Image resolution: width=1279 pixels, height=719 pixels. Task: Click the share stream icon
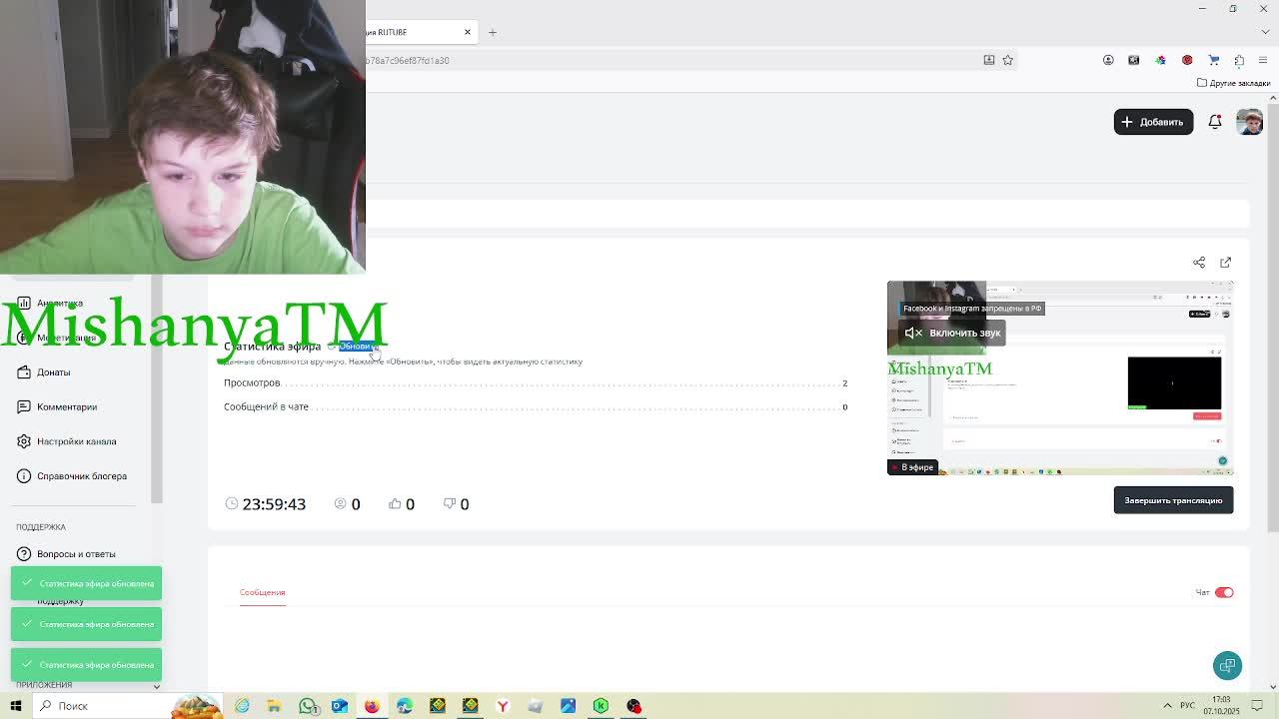pos(1199,263)
